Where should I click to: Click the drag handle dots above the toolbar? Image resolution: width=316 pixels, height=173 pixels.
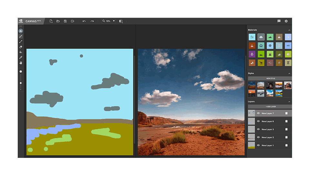point(21,26)
